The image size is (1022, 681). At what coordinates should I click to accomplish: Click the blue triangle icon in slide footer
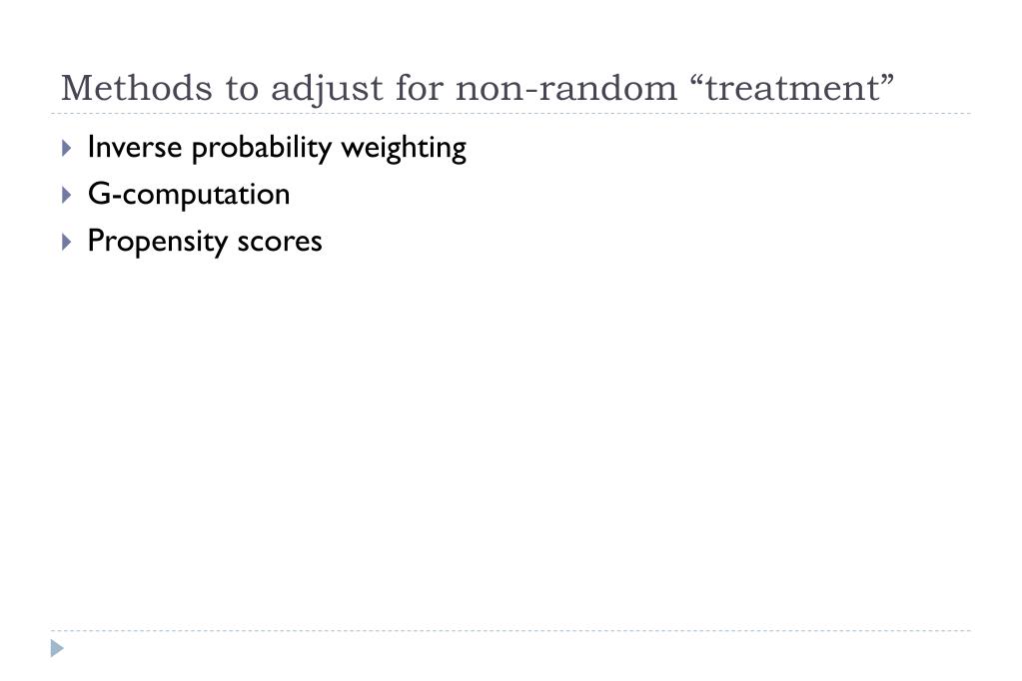57,648
